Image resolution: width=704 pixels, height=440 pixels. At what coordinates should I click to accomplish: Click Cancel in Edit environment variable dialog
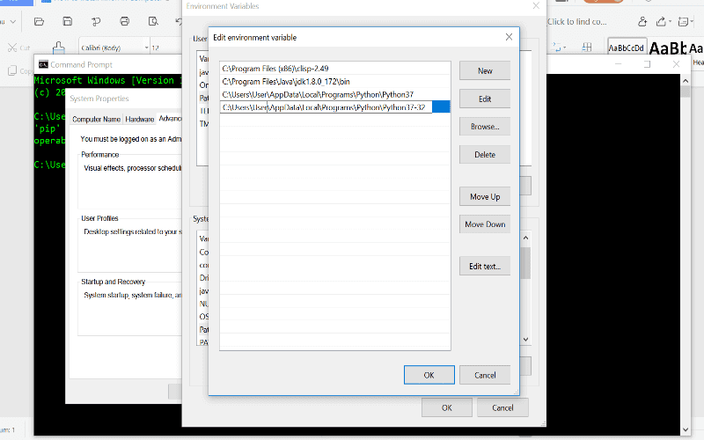[x=485, y=375]
